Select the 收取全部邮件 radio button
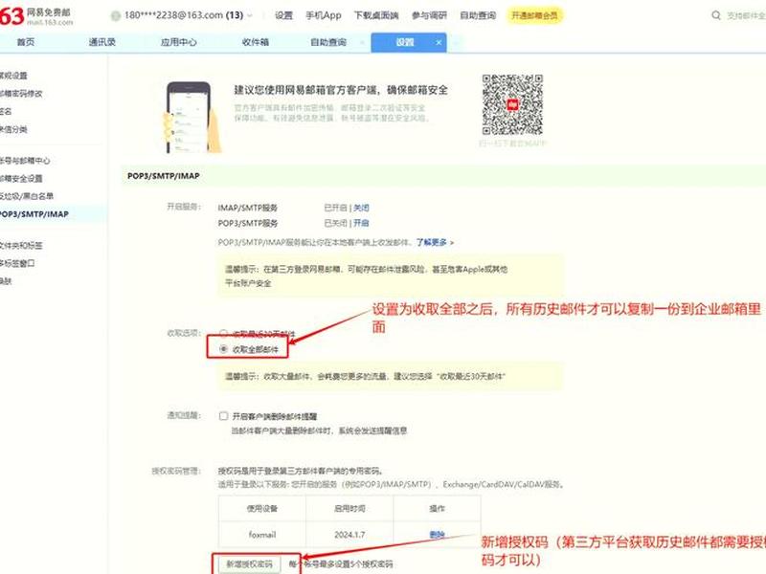 tap(224, 349)
